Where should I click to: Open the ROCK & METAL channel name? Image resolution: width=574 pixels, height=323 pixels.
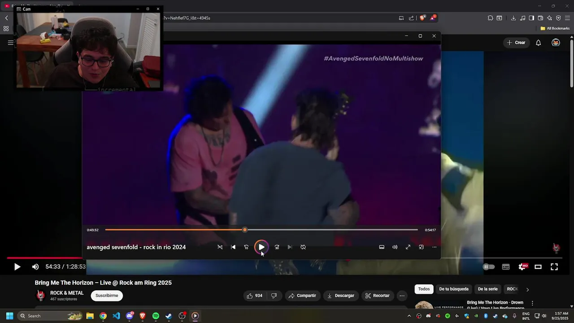coord(67,293)
